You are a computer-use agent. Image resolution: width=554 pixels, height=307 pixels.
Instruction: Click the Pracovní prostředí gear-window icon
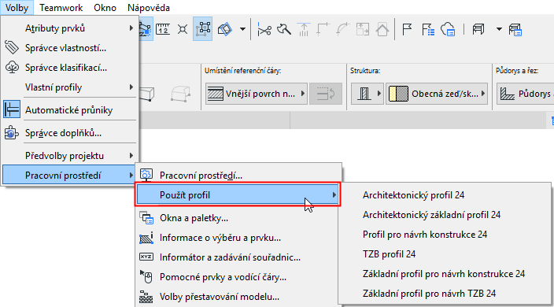click(x=146, y=175)
